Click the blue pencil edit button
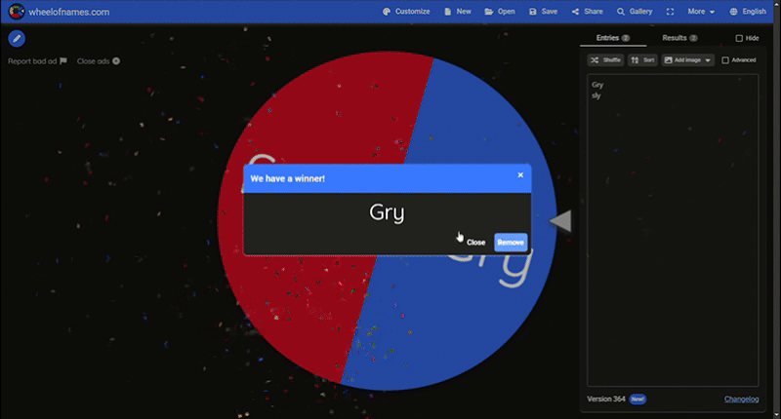The height and width of the screenshot is (419, 781). click(17, 39)
